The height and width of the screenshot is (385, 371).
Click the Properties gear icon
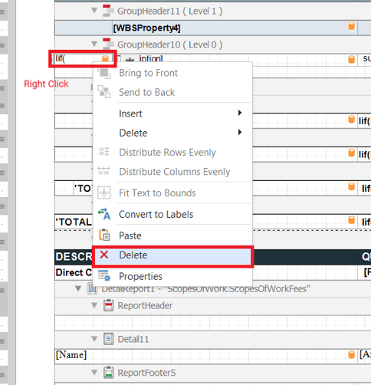point(104,275)
